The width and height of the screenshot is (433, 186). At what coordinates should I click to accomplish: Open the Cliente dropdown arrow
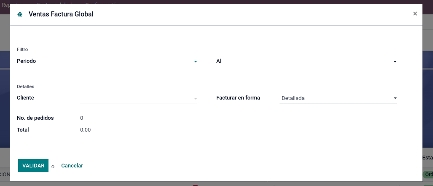[x=196, y=99]
